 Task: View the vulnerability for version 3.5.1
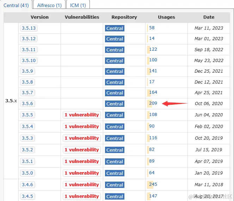tap(82, 162)
